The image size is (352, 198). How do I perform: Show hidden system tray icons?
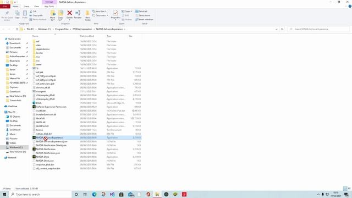click(318, 194)
